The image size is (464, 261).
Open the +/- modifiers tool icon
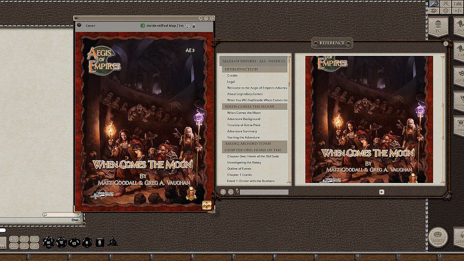tap(457, 11)
